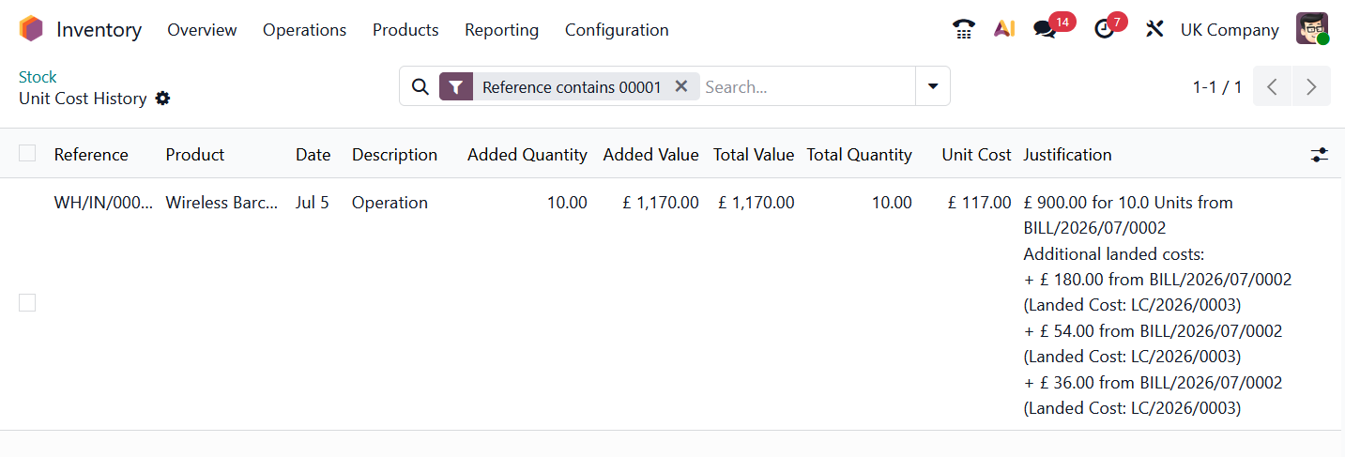Open the Overview menu
Image resolution: width=1345 pixels, height=457 pixels.
pos(202,30)
